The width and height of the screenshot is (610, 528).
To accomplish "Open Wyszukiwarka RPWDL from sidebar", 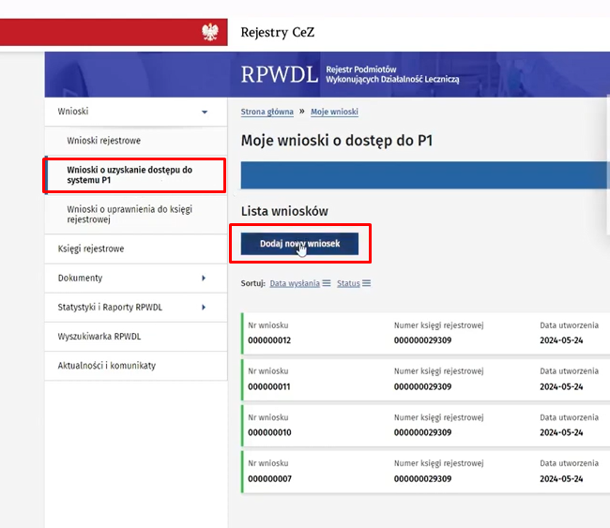I will pyautogui.click(x=99, y=337).
